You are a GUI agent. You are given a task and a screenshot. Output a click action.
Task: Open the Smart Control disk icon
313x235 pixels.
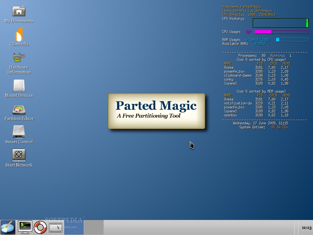[x=19, y=132]
